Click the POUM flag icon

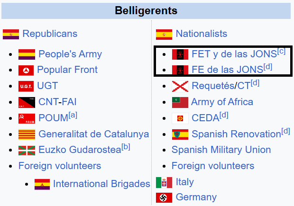(x=26, y=118)
